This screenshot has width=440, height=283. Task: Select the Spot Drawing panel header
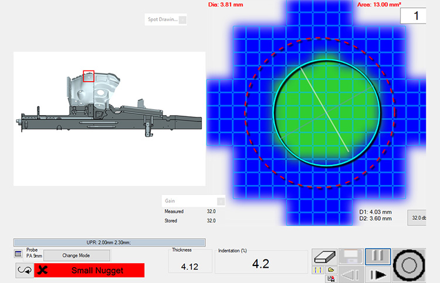coord(162,20)
